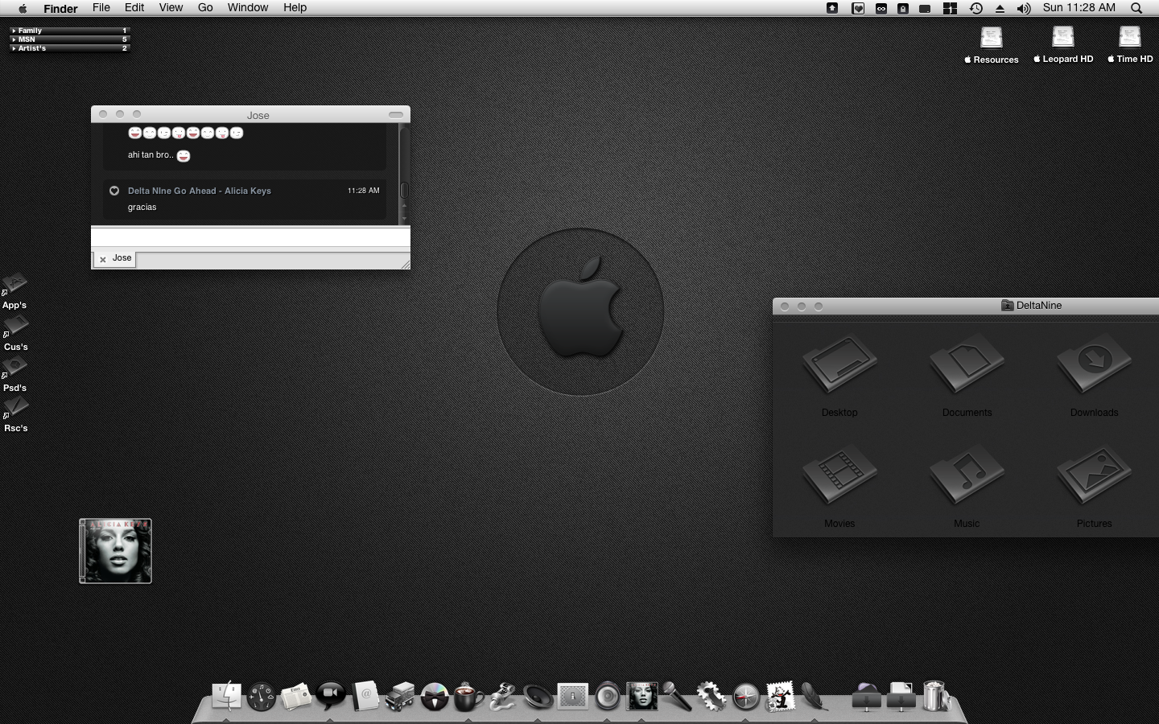Click the date and time clock
The image size is (1159, 724).
click(1079, 7)
